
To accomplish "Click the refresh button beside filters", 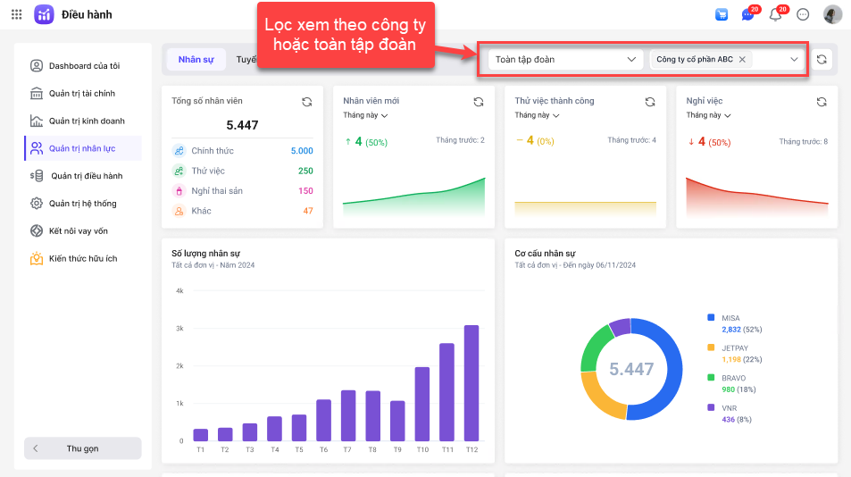I will pos(822,59).
